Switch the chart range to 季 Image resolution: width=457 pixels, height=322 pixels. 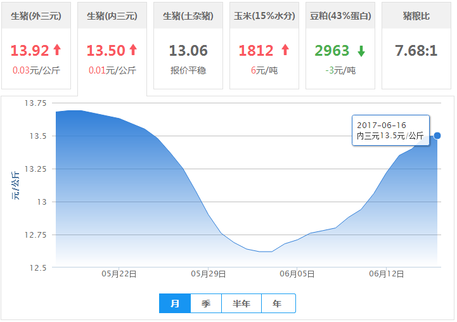206,304
